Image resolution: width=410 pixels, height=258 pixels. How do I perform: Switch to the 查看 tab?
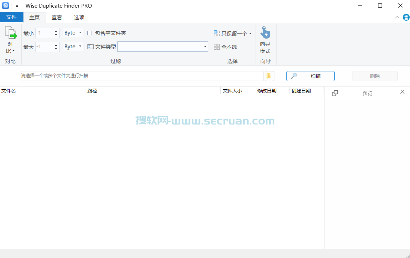pyautogui.click(x=57, y=18)
